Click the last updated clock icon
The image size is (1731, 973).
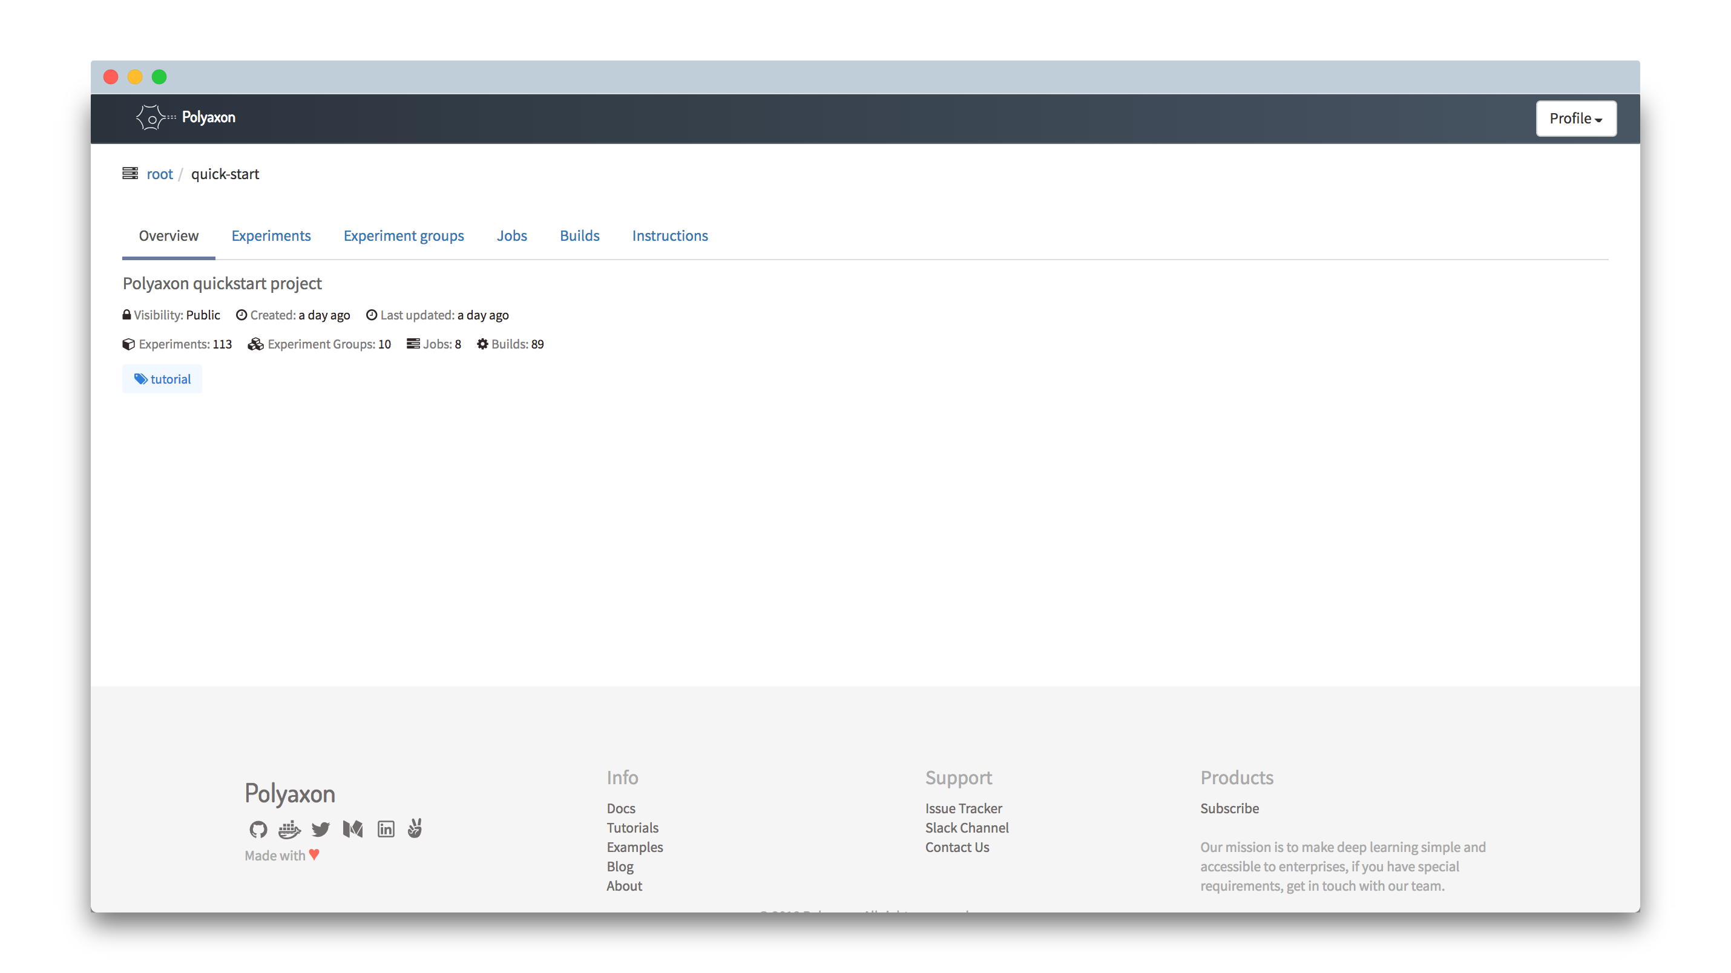click(x=371, y=315)
